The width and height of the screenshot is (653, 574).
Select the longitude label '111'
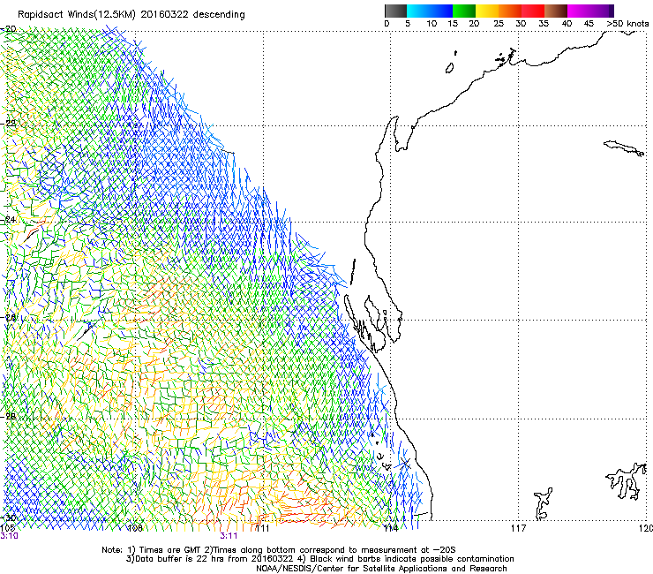263,529
